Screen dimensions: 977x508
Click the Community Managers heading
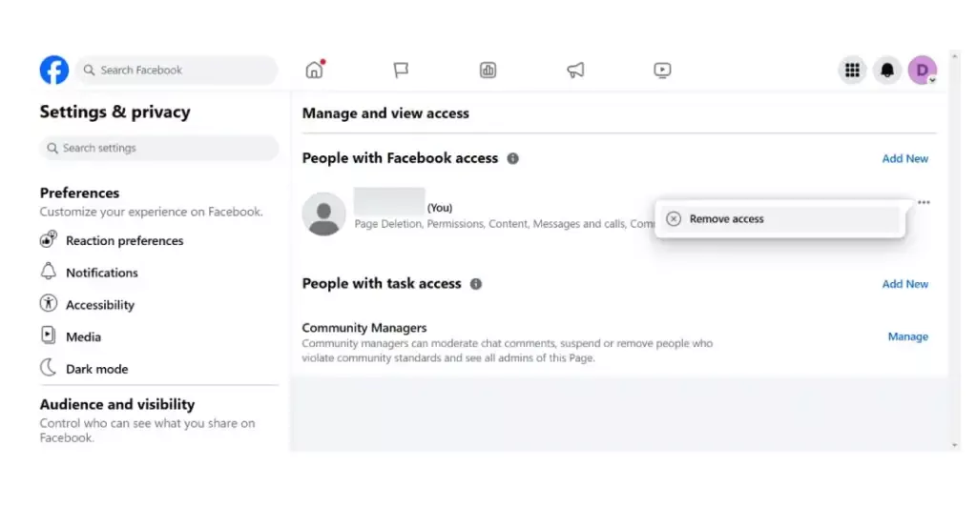364,328
